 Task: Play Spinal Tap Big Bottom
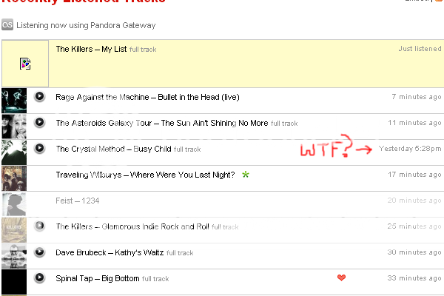click(x=40, y=278)
